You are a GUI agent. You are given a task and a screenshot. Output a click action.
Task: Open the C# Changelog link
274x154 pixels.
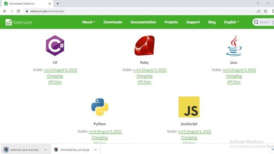click(x=55, y=76)
